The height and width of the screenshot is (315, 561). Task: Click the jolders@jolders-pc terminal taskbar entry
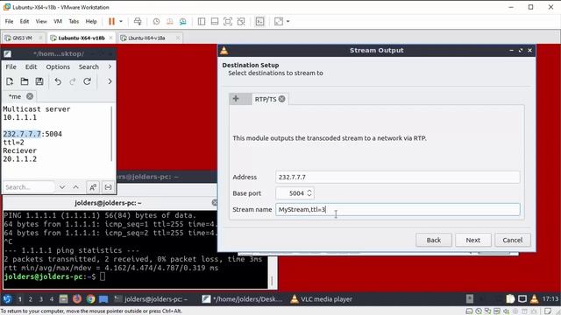tap(151, 299)
